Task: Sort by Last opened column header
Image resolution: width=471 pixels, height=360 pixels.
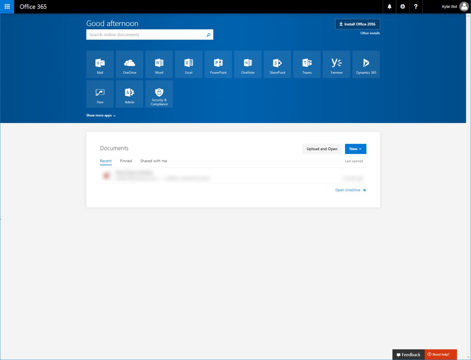Action: click(354, 161)
